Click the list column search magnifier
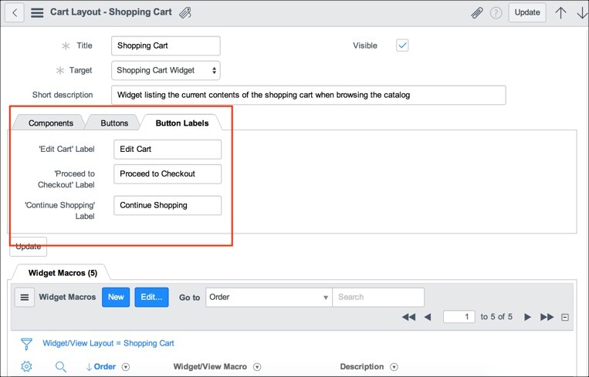Screen dimensions: 589x377 pos(61,367)
